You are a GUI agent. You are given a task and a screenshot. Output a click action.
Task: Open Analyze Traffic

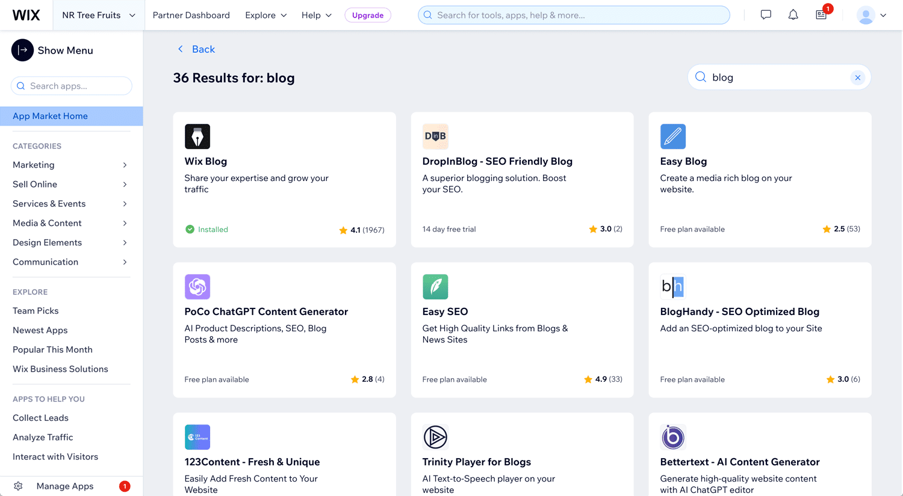[43, 437]
